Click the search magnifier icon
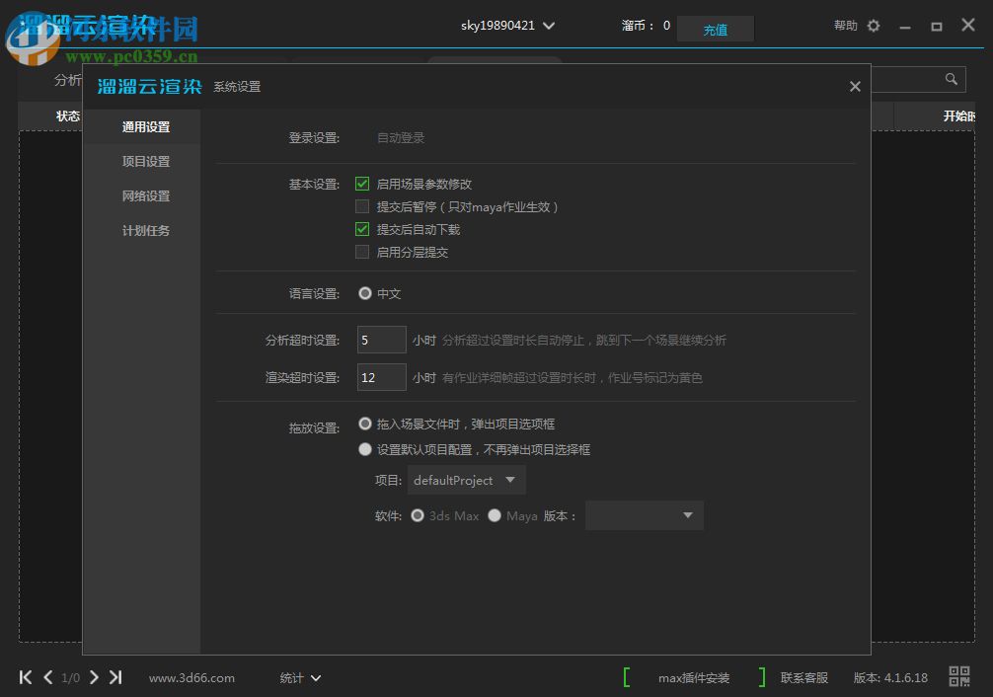The width and height of the screenshot is (993, 697). point(951,79)
